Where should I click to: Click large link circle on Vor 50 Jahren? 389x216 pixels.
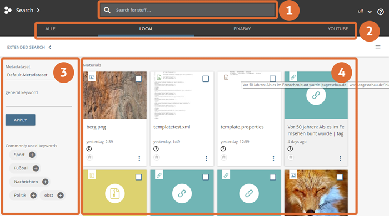click(316, 95)
